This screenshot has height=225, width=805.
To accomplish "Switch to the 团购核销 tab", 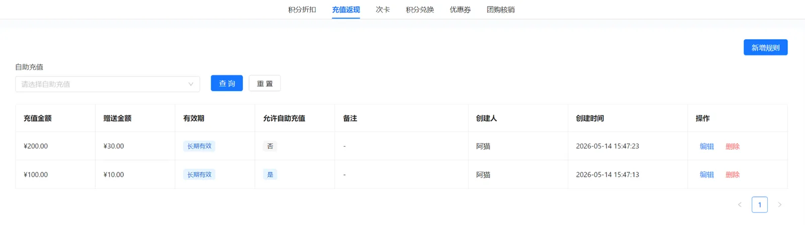I will [501, 10].
